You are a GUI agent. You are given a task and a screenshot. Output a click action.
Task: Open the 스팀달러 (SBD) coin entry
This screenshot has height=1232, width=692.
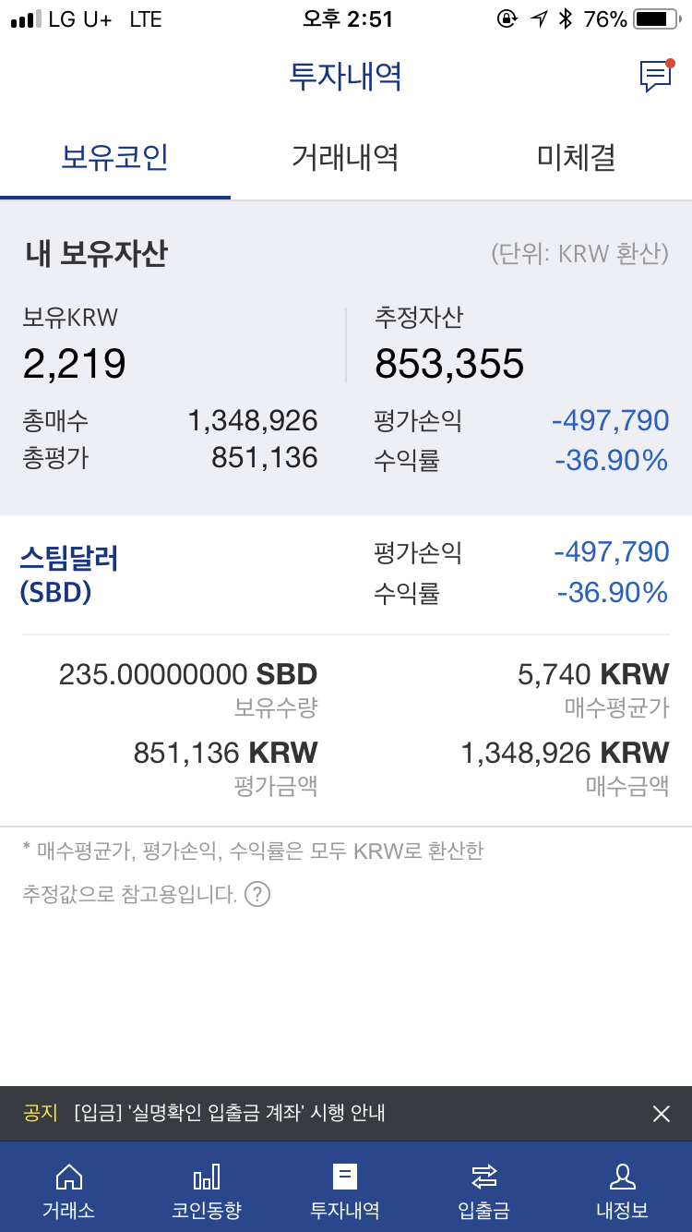[x=70, y=574]
